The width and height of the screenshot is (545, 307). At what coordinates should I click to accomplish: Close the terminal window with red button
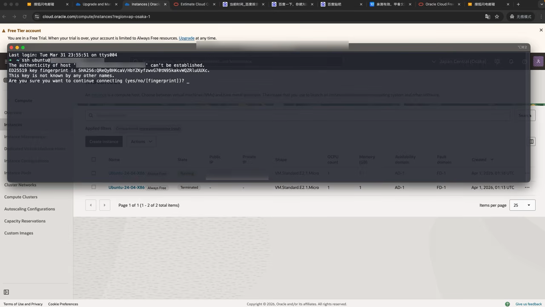pos(11,47)
